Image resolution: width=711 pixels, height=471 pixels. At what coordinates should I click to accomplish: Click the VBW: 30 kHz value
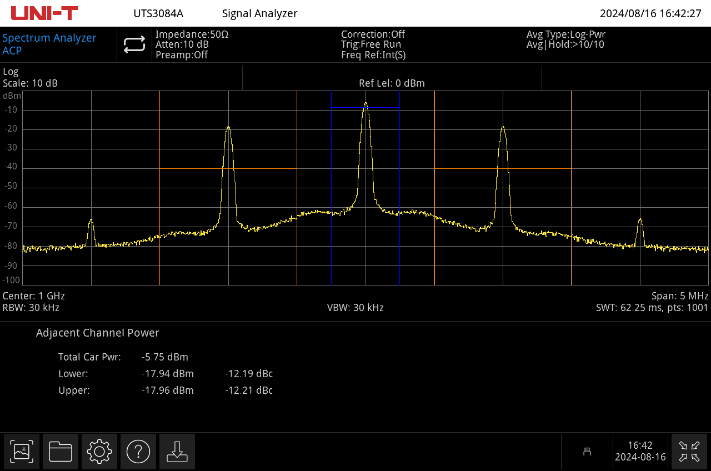coord(355,308)
